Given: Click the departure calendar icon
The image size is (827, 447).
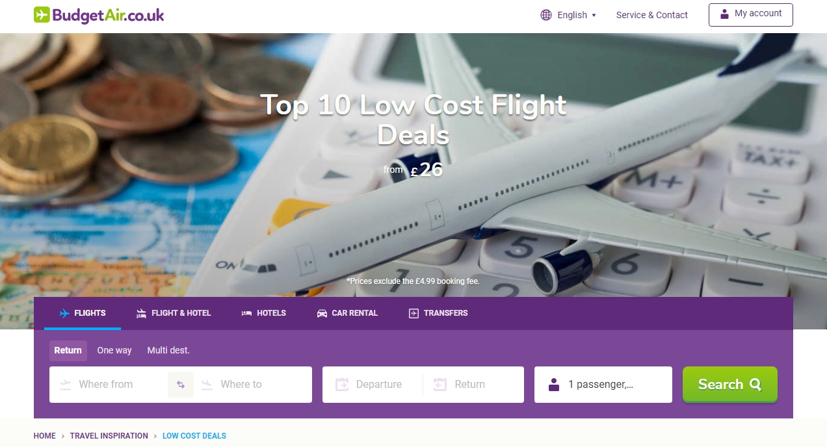Looking at the screenshot, I should pyautogui.click(x=342, y=385).
